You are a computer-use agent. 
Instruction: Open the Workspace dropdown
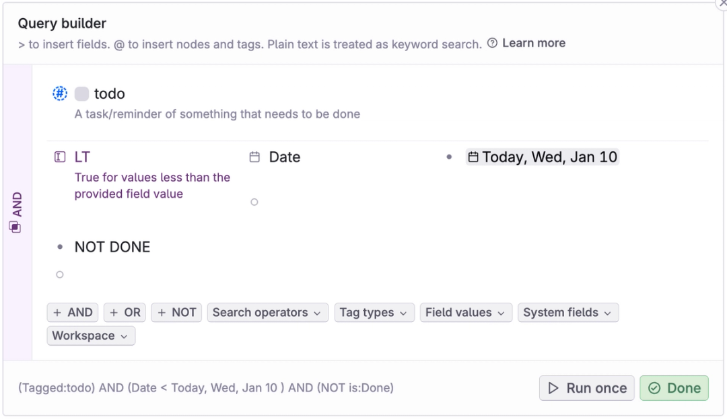(90, 336)
